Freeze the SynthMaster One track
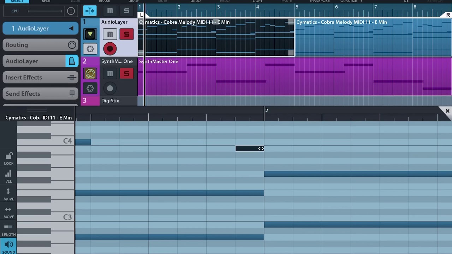 coord(90,88)
